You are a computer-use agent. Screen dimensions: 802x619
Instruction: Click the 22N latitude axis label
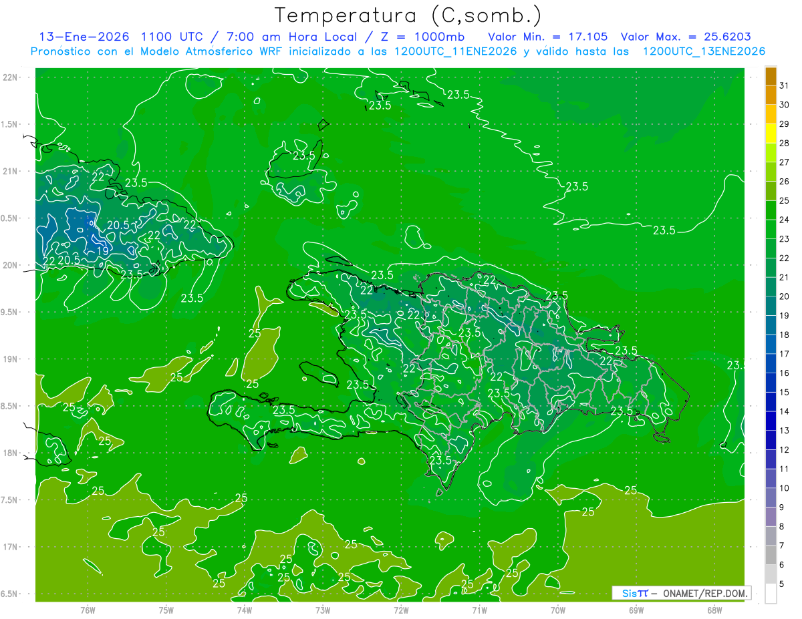pos(11,77)
